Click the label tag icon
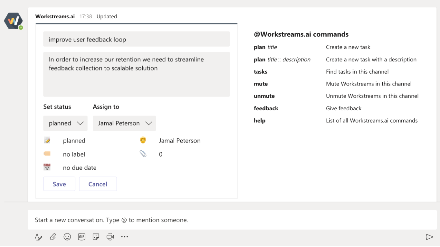The image size is (440, 247). (x=47, y=154)
